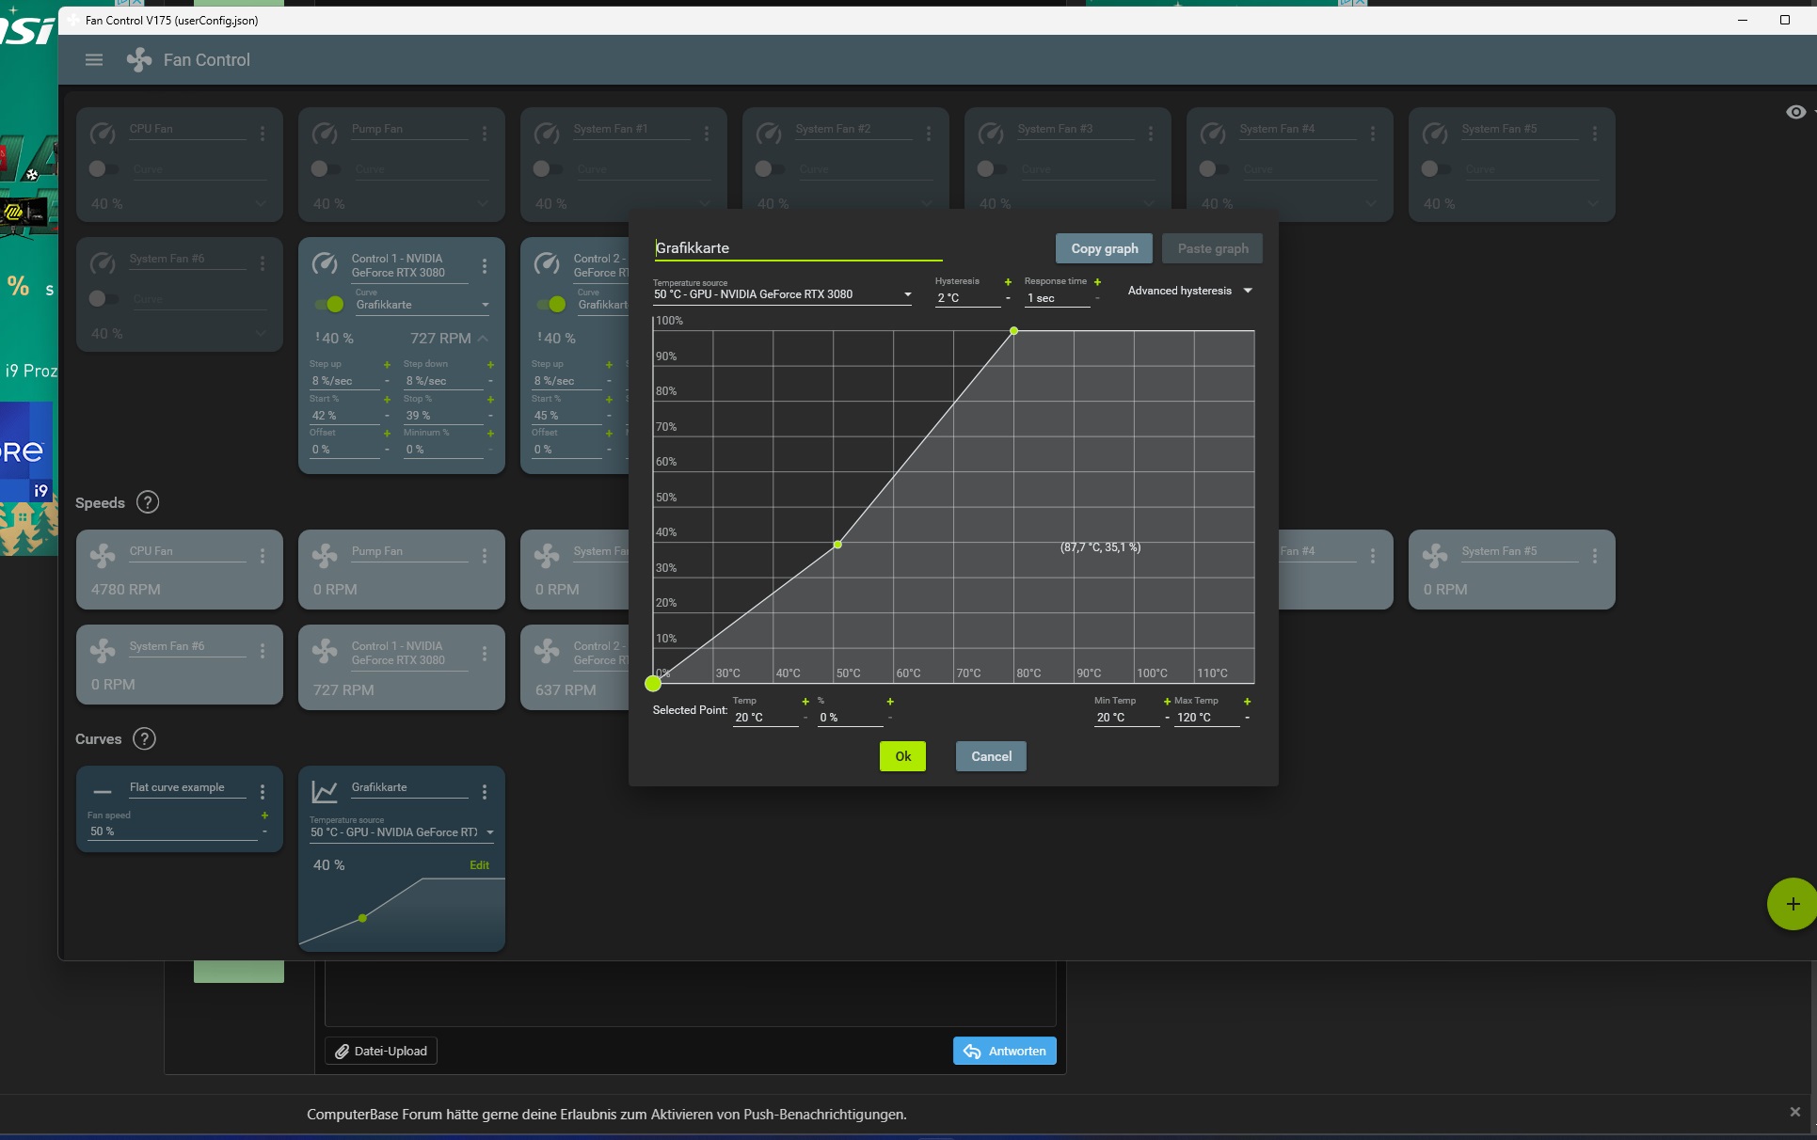The width and height of the screenshot is (1817, 1140).
Task: Open three-dot menu on Flat curve example card
Action: 263,792
